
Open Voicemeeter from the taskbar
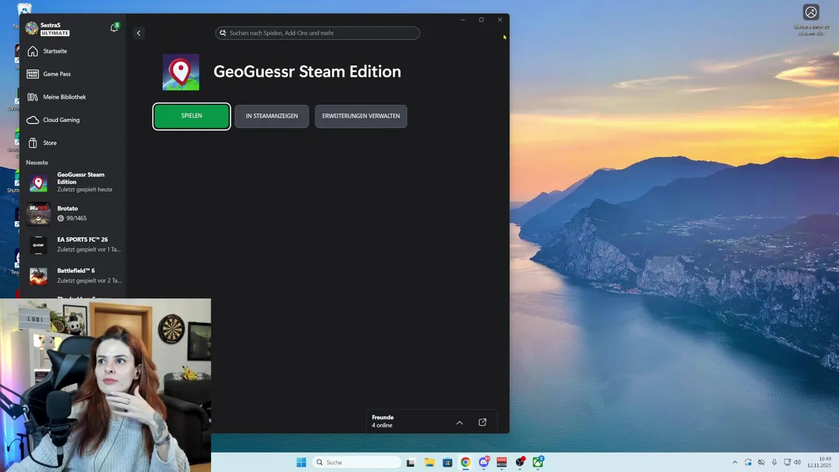coord(501,462)
